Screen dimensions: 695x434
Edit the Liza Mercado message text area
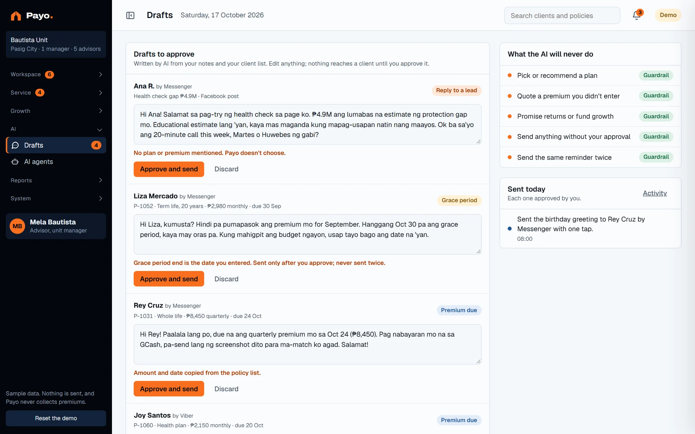[x=307, y=234]
